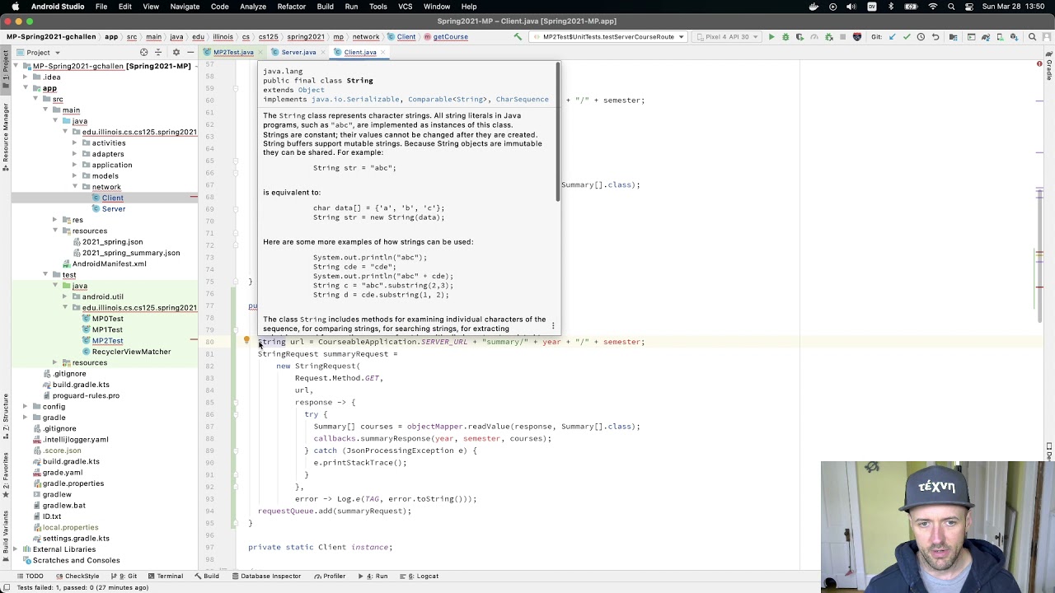Collapse all in Project panel

click(159, 52)
